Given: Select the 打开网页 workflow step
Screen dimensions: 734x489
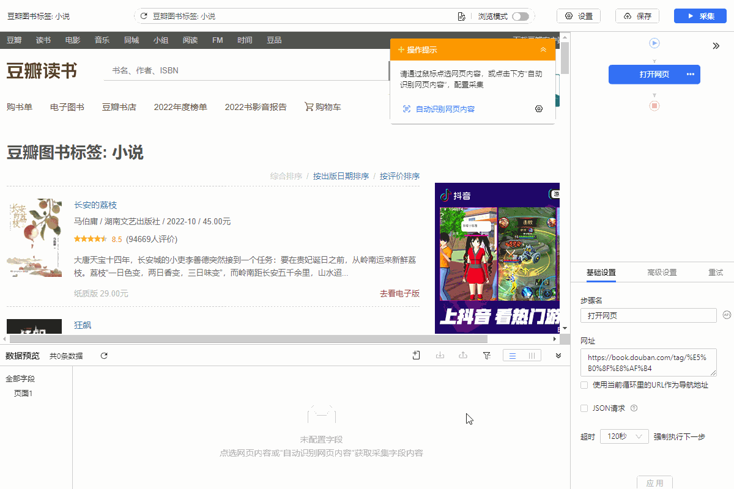Looking at the screenshot, I should 654,75.
